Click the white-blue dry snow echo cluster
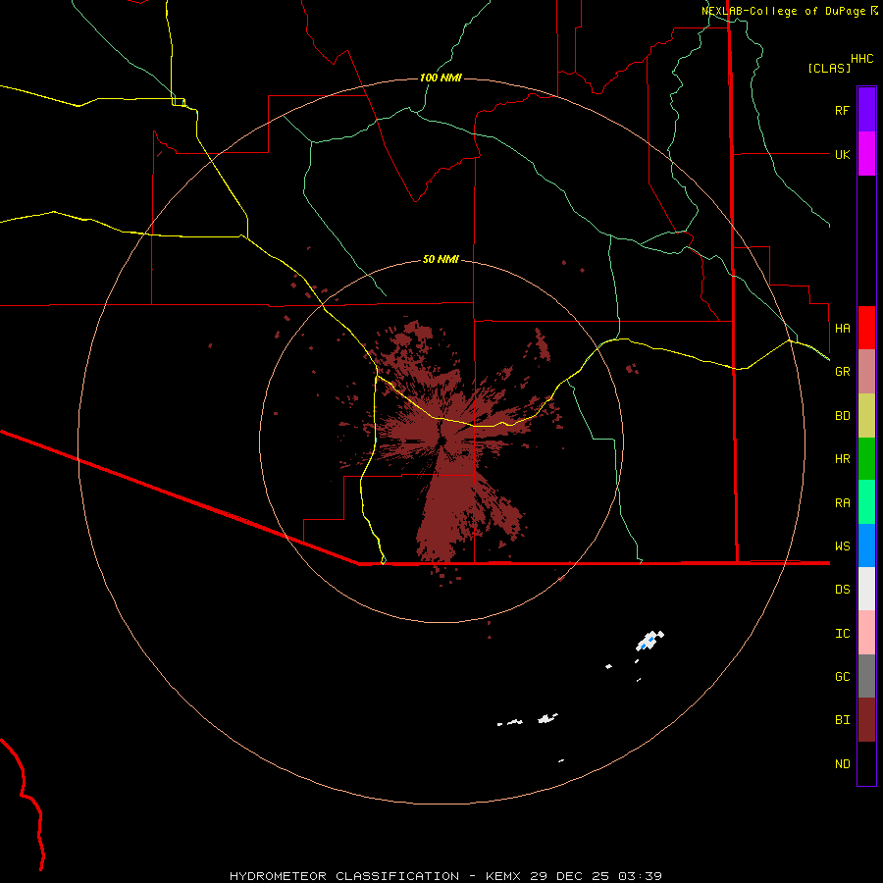883x883 pixels. click(649, 641)
